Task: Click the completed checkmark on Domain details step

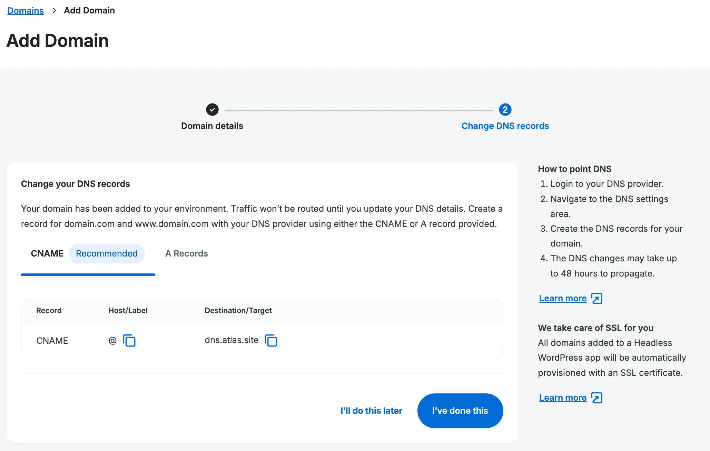Action: pos(212,110)
